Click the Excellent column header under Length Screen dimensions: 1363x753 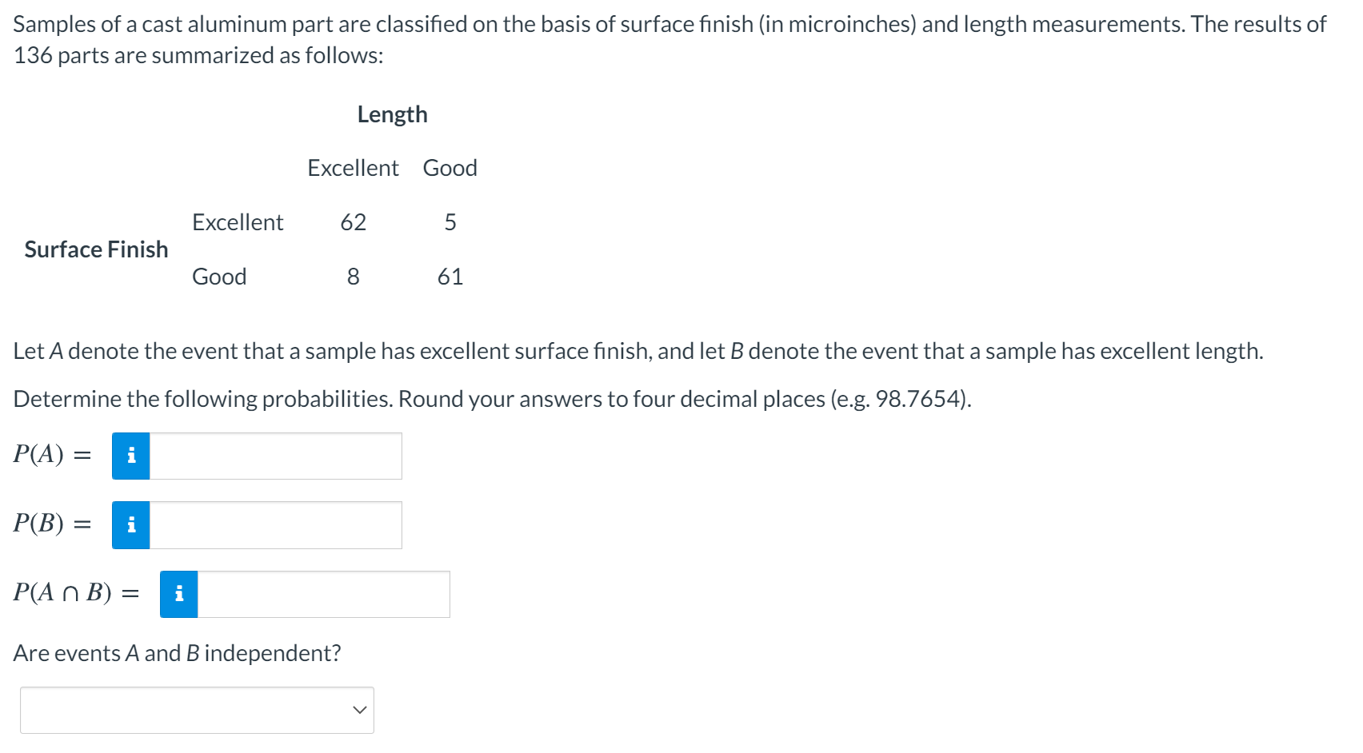pyautogui.click(x=353, y=168)
